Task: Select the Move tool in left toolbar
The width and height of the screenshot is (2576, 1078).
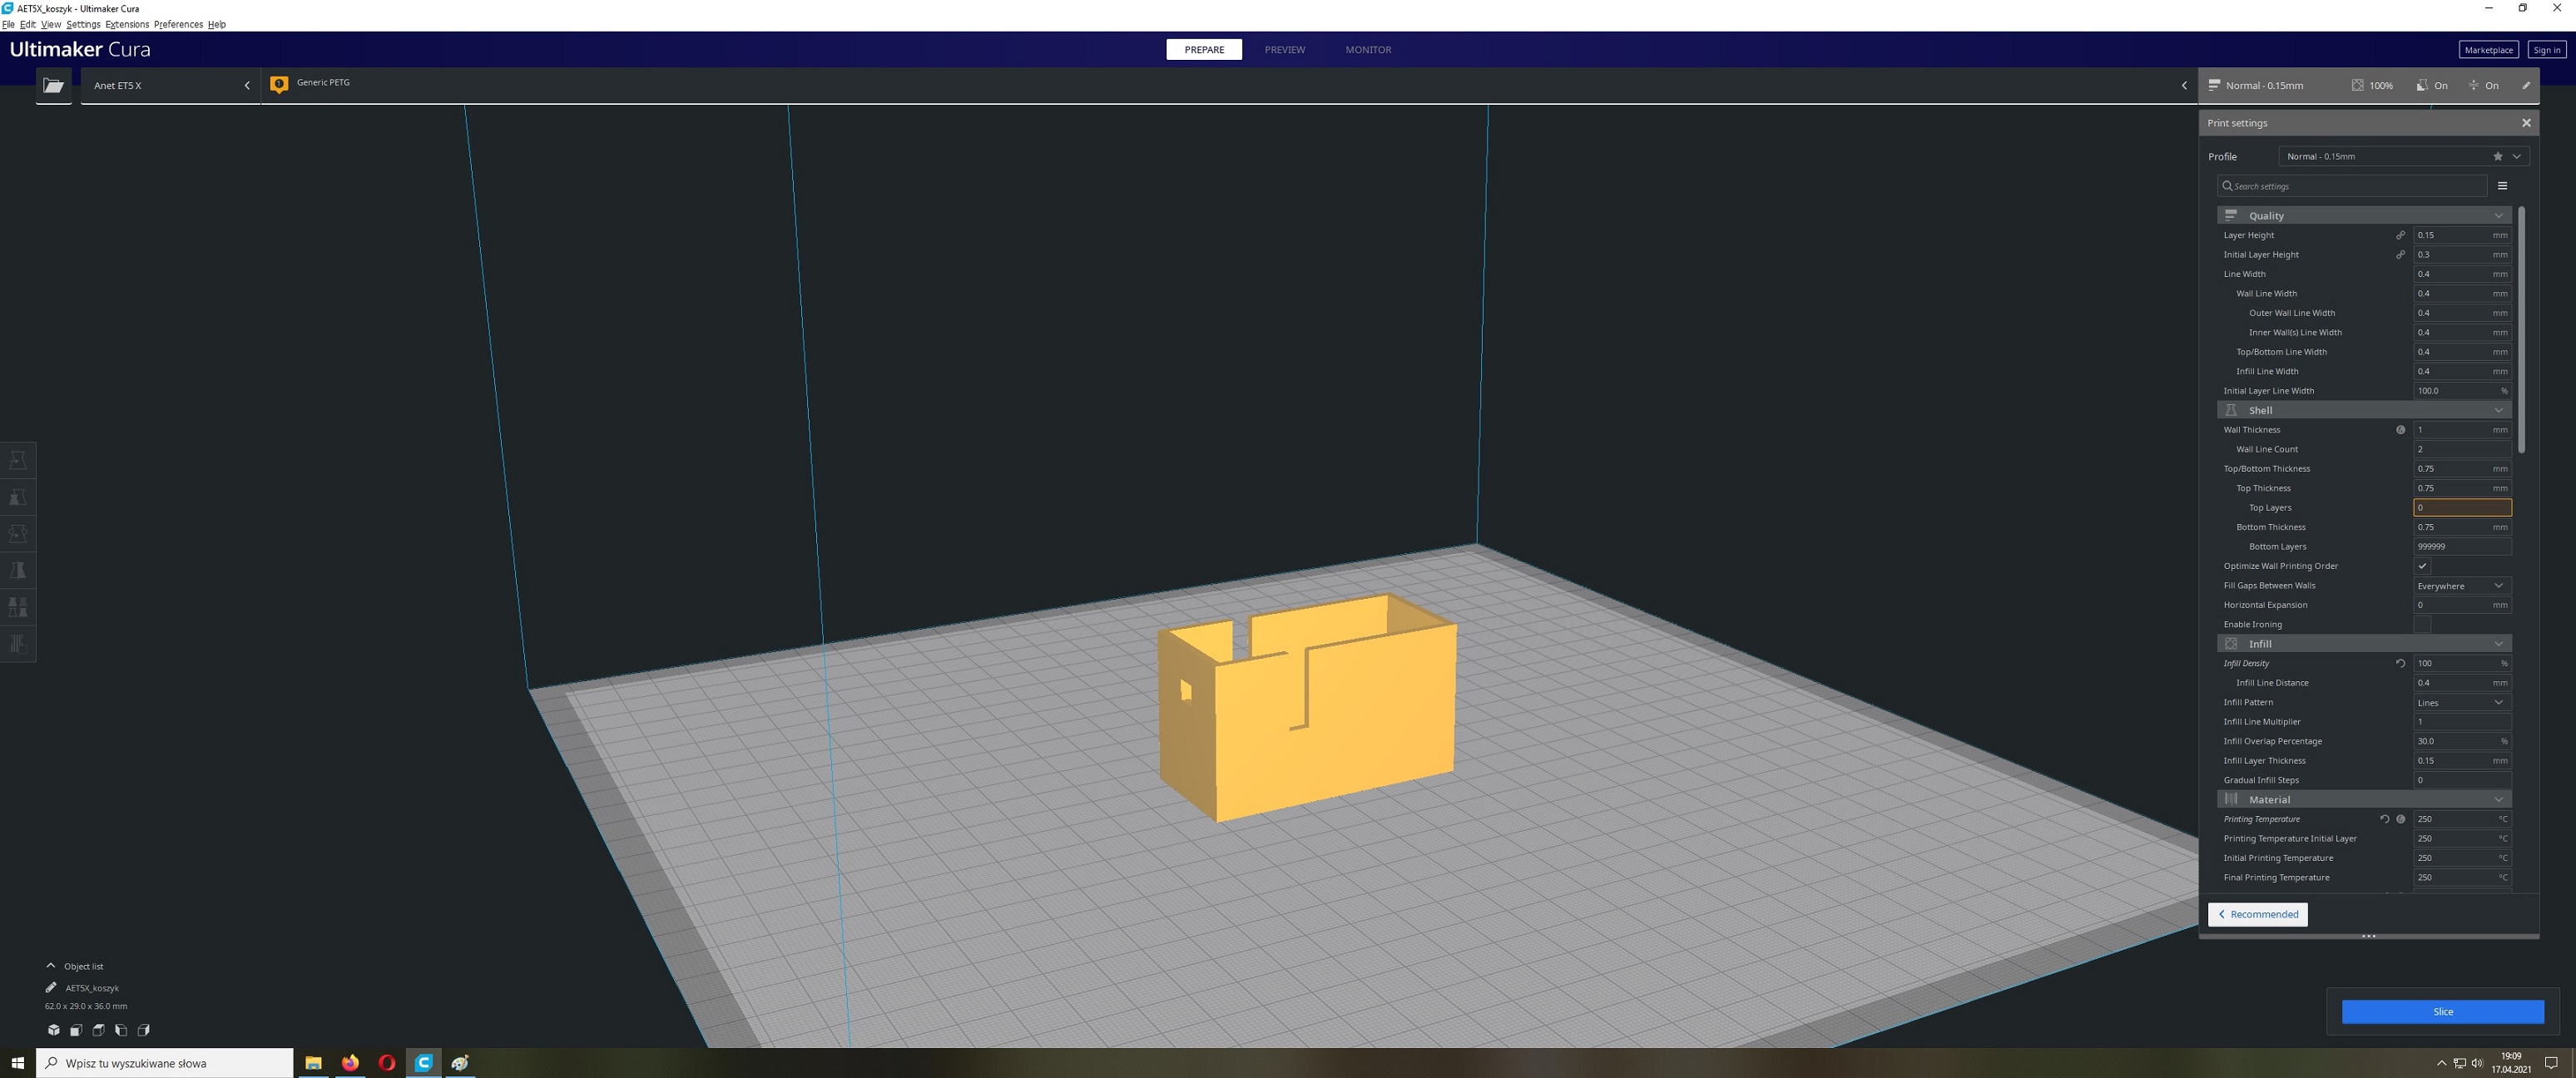Action: click(18, 460)
